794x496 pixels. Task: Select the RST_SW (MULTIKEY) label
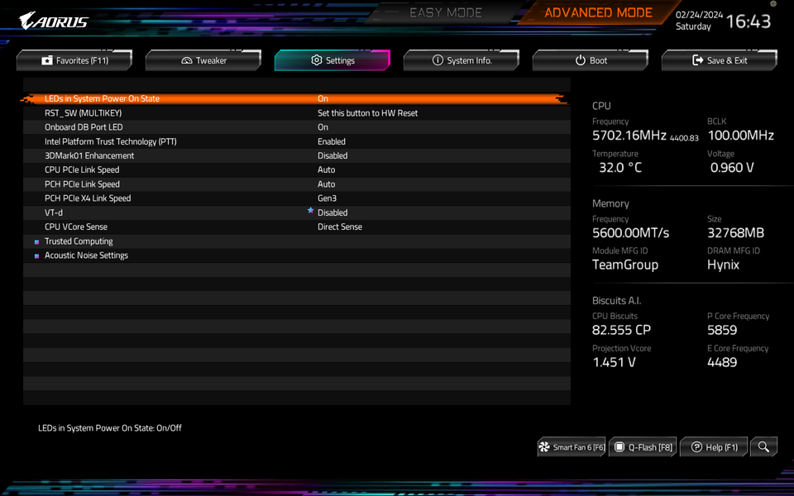point(83,113)
